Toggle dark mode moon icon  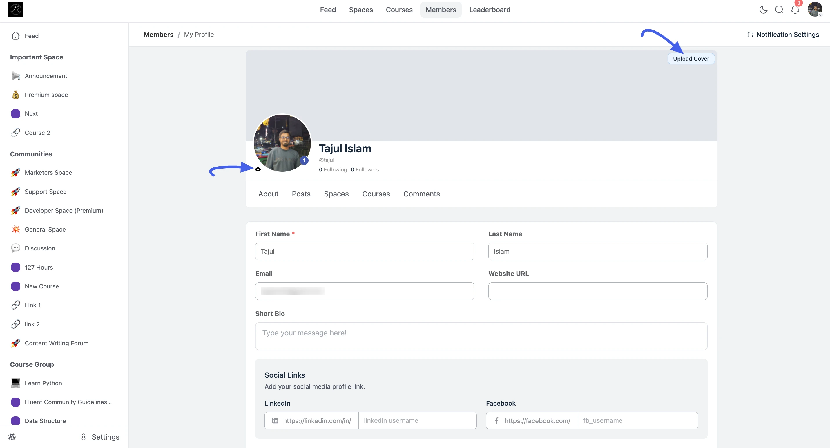[763, 10]
